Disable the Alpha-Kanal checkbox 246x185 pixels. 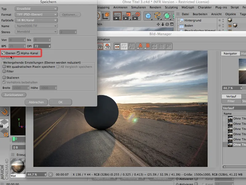[x=18, y=53]
